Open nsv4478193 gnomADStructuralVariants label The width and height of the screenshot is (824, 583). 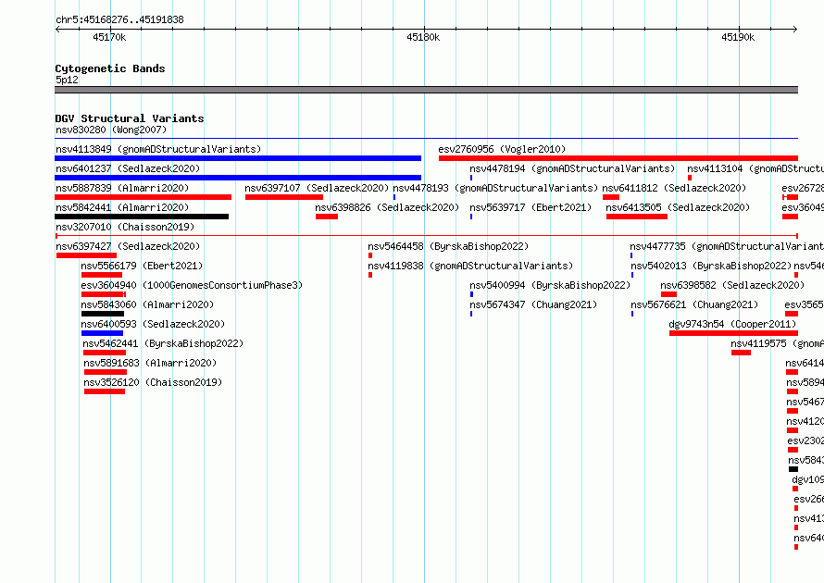tap(495, 188)
